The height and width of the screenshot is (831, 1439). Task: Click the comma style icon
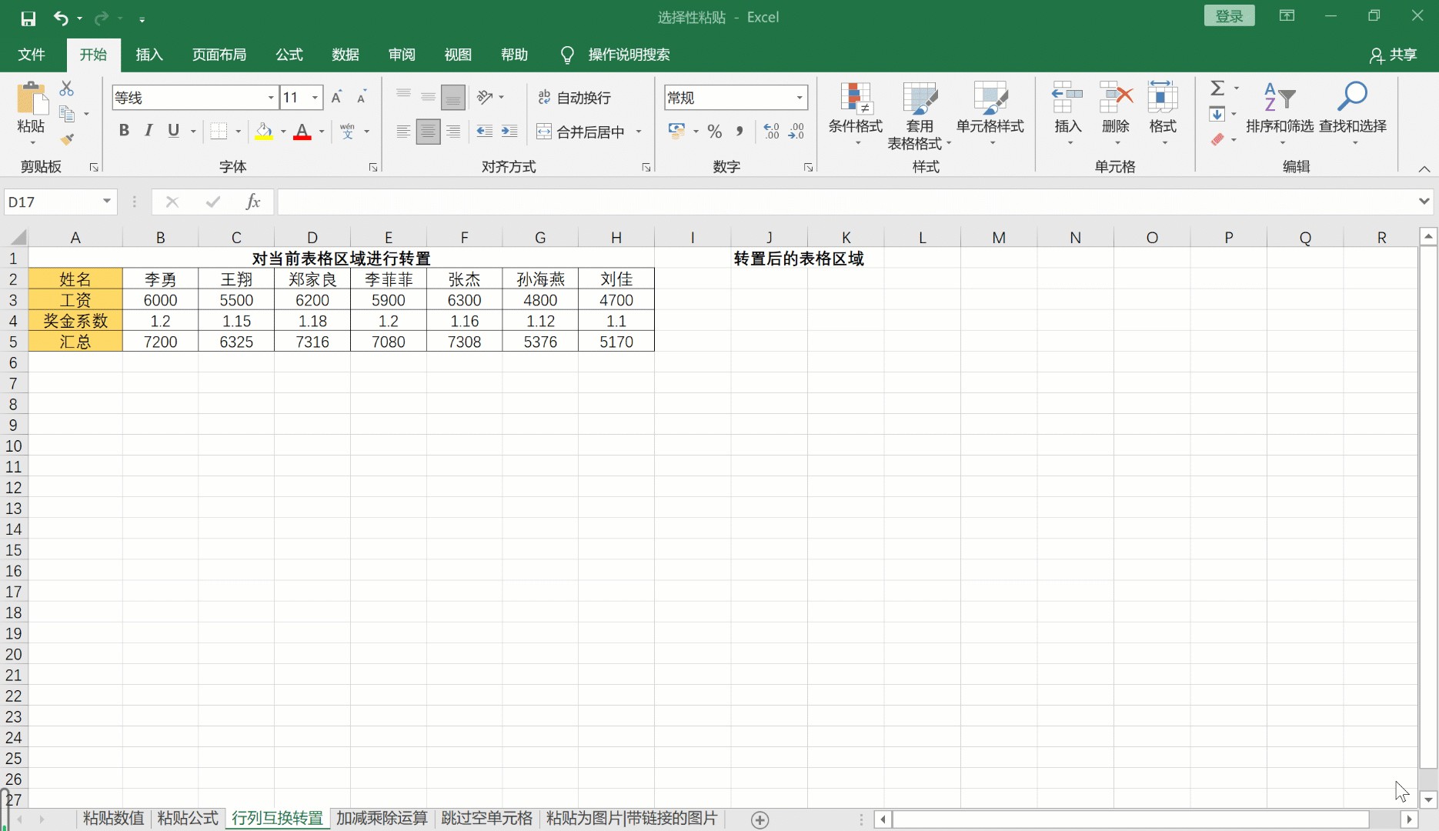[740, 132]
